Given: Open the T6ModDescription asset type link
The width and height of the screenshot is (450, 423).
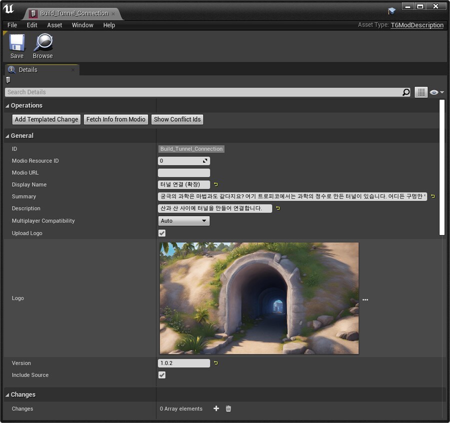Looking at the screenshot, I should pos(417,25).
